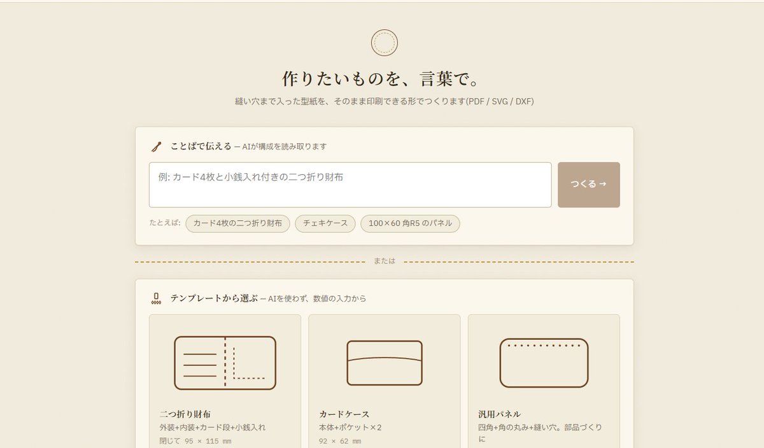Click the つくる → button
Viewport: 764px width, 448px height.
pos(589,185)
